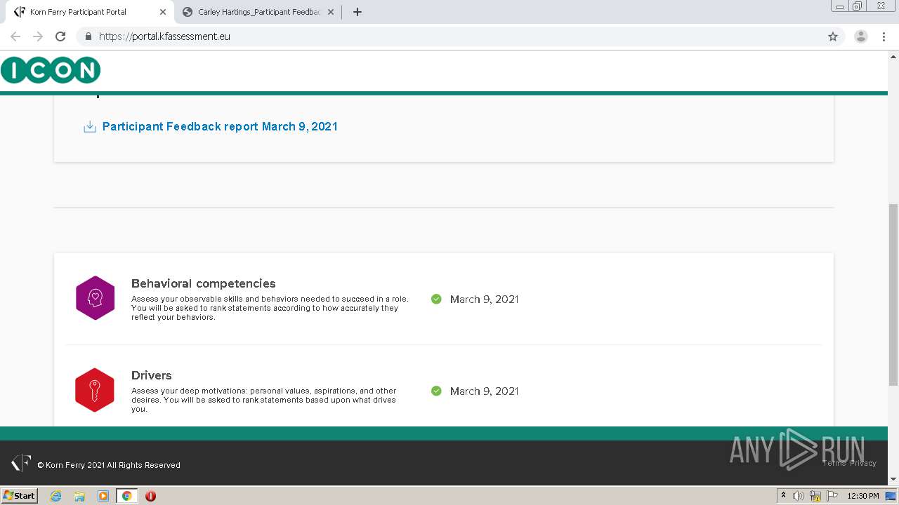Viewport: 899px width, 505px height.
Task: Click the volume speaker tray icon
Action: [x=799, y=496]
